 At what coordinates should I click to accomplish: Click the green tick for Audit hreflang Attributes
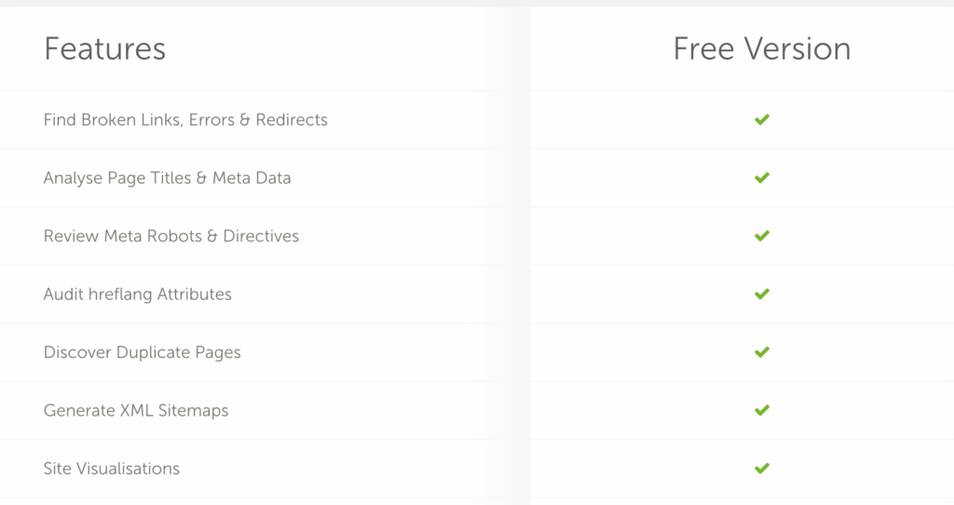762,293
